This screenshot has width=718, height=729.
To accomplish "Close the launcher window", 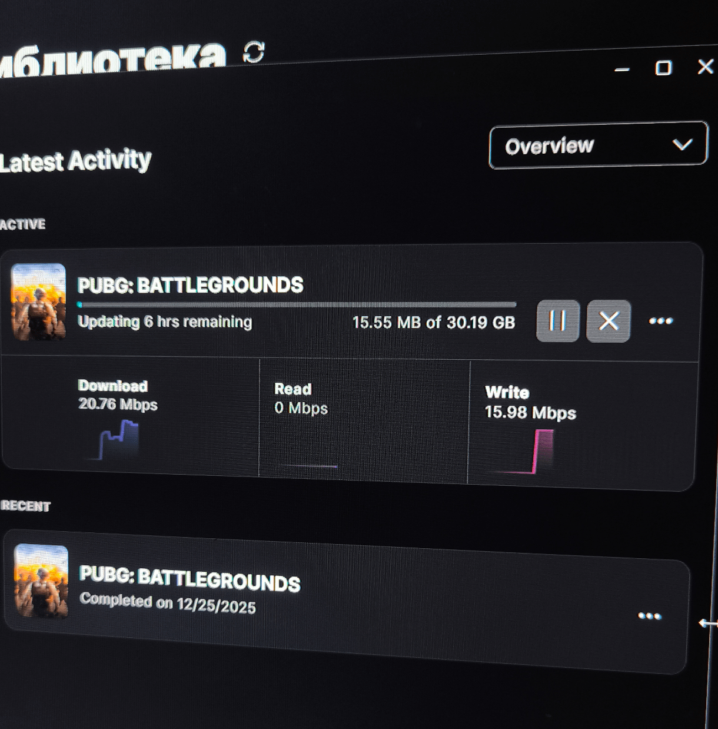I will pos(705,66).
